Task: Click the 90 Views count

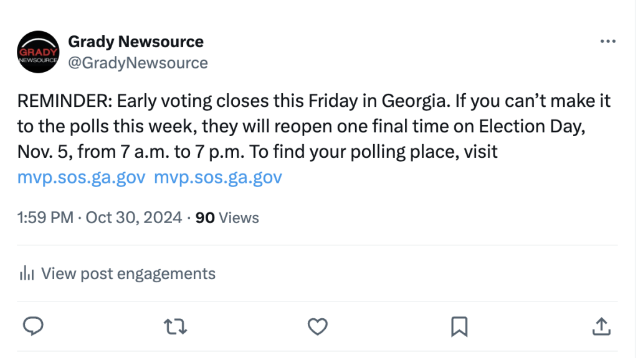Action: coord(227,218)
